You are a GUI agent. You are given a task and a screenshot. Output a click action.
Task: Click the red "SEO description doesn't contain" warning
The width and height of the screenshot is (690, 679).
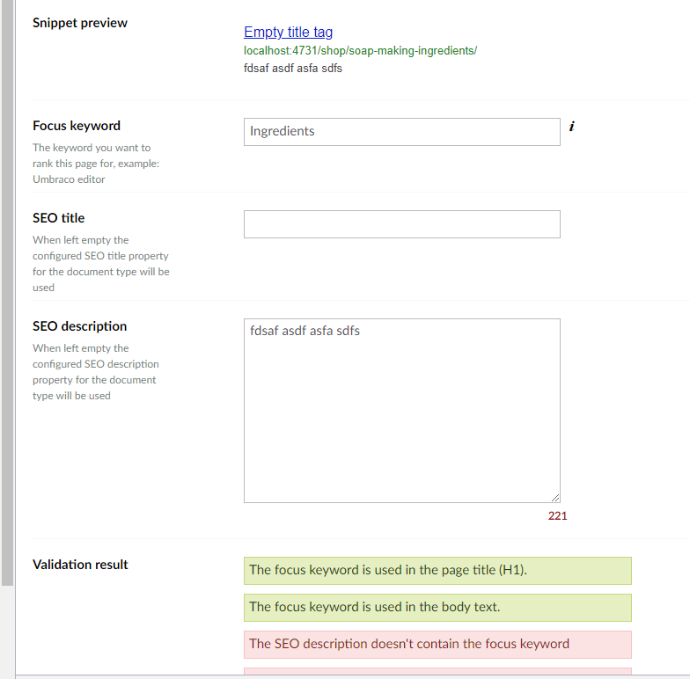pos(438,645)
